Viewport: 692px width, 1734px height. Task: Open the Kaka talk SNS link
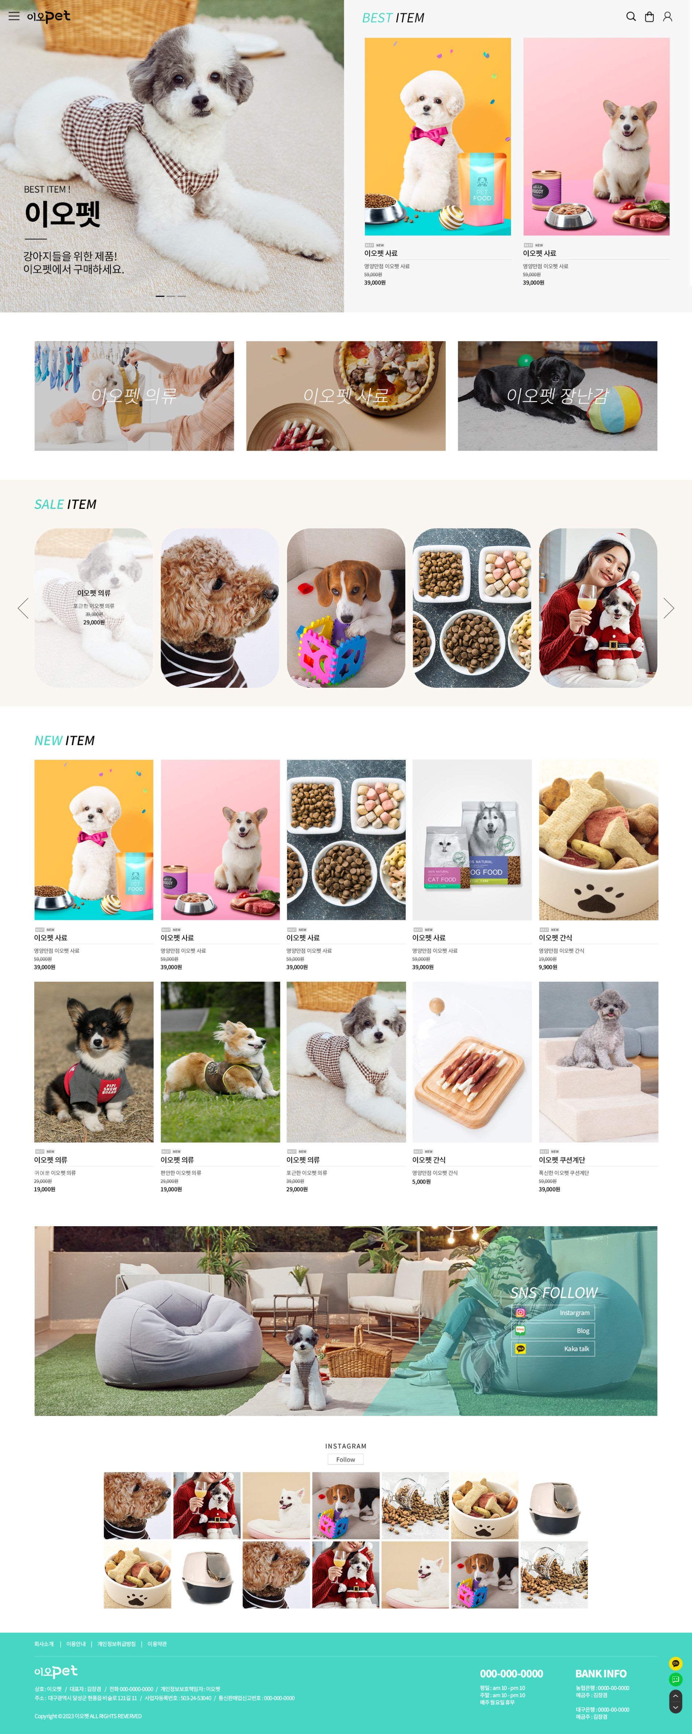(553, 1348)
